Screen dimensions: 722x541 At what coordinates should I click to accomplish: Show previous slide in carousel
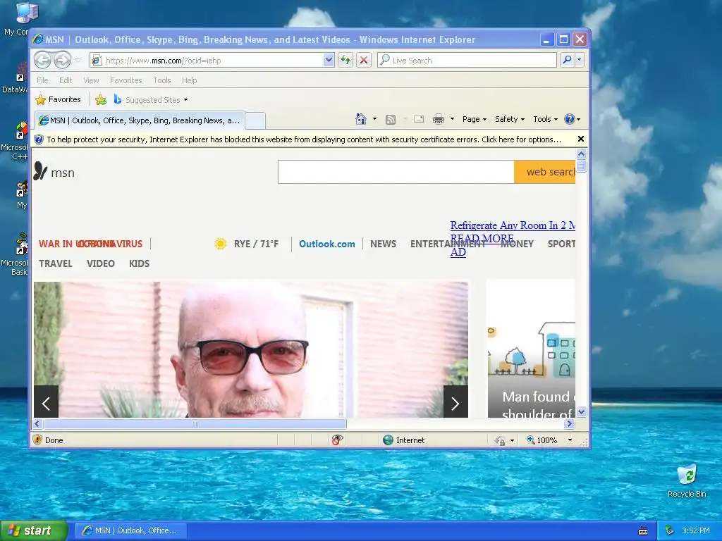coord(46,402)
